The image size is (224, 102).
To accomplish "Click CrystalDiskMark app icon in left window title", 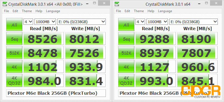I will 5,4.
